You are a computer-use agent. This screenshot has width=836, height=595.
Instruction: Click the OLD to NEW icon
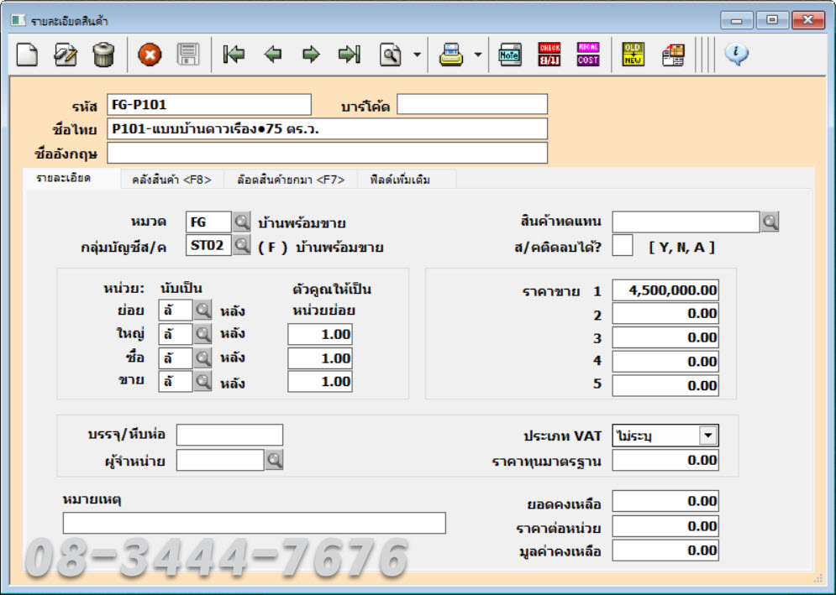click(633, 55)
